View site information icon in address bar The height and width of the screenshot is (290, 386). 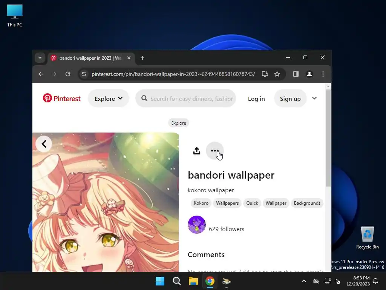coord(84,74)
